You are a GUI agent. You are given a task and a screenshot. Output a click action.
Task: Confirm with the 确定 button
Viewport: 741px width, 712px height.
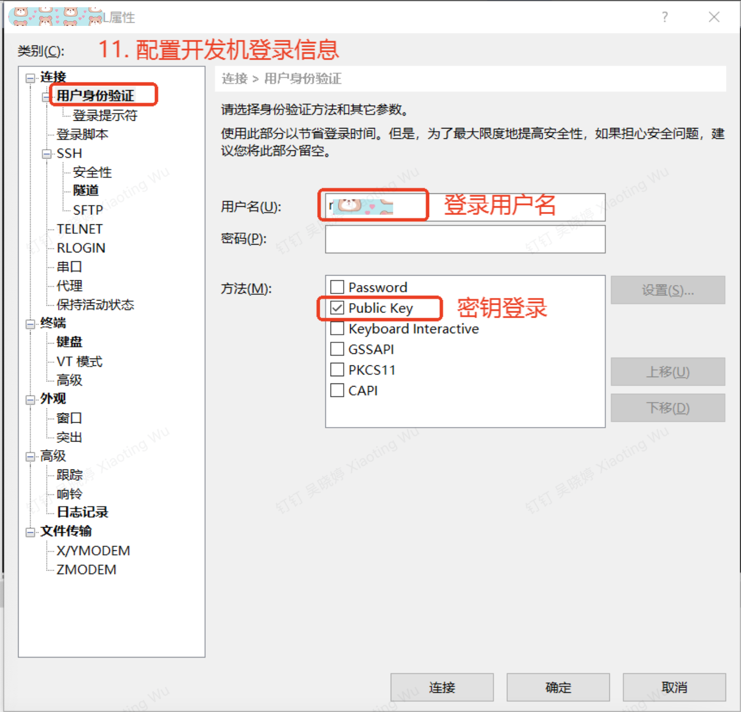coord(558,688)
